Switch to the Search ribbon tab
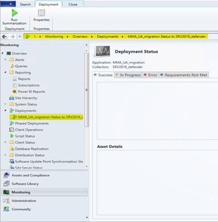218x222 pixels. point(25,4)
